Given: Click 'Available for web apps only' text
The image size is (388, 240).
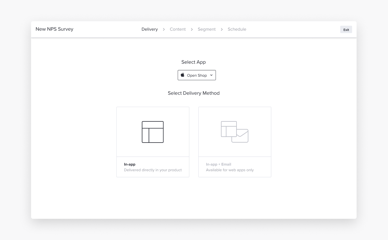Looking at the screenshot, I should pyautogui.click(x=230, y=170).
